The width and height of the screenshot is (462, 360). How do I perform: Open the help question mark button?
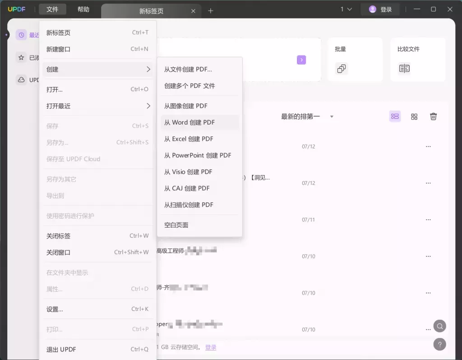point(439,344)
